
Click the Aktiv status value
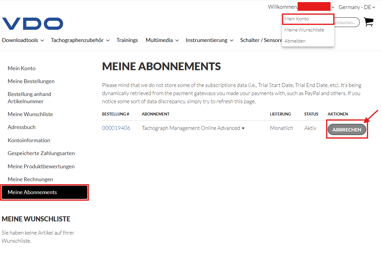click(x=310, y=128)
